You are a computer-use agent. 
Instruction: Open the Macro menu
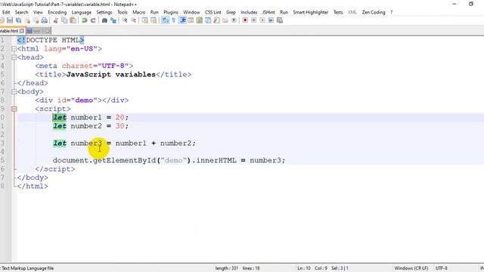[x=139, y=12]
